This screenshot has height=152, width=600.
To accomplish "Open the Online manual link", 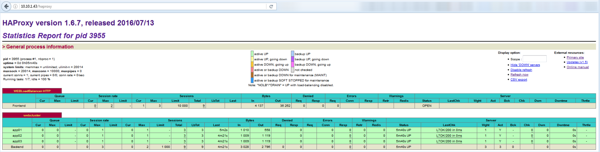I will tap(577, 67).
